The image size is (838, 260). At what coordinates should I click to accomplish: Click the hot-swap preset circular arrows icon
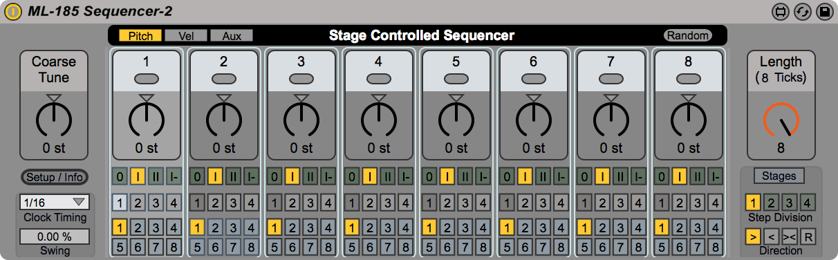click(803, 12)
